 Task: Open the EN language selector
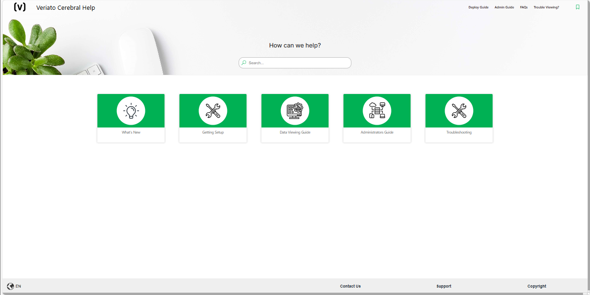(x=18, y=286)
